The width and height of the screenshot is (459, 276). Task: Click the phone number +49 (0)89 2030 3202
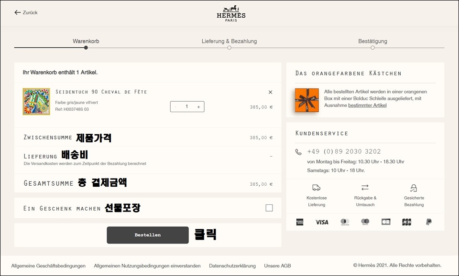pos(344,151)
